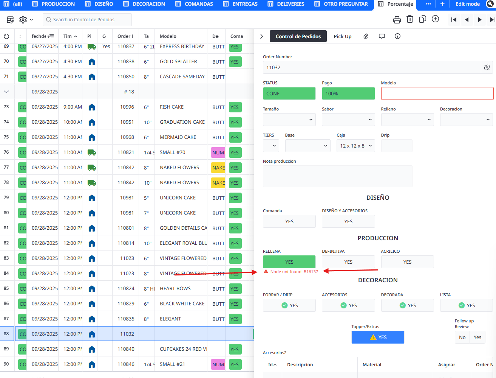Screen dimensions: 496x378
Task: Open the Caja 12 x 12 x 8 dropdown
Action: pyautogui.click(x=355, y=146)
